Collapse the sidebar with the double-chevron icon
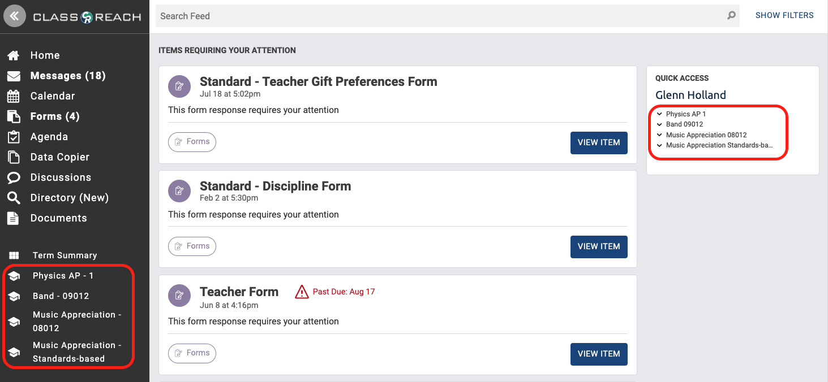Screen dimensions: 828x382 coord(15,15)
